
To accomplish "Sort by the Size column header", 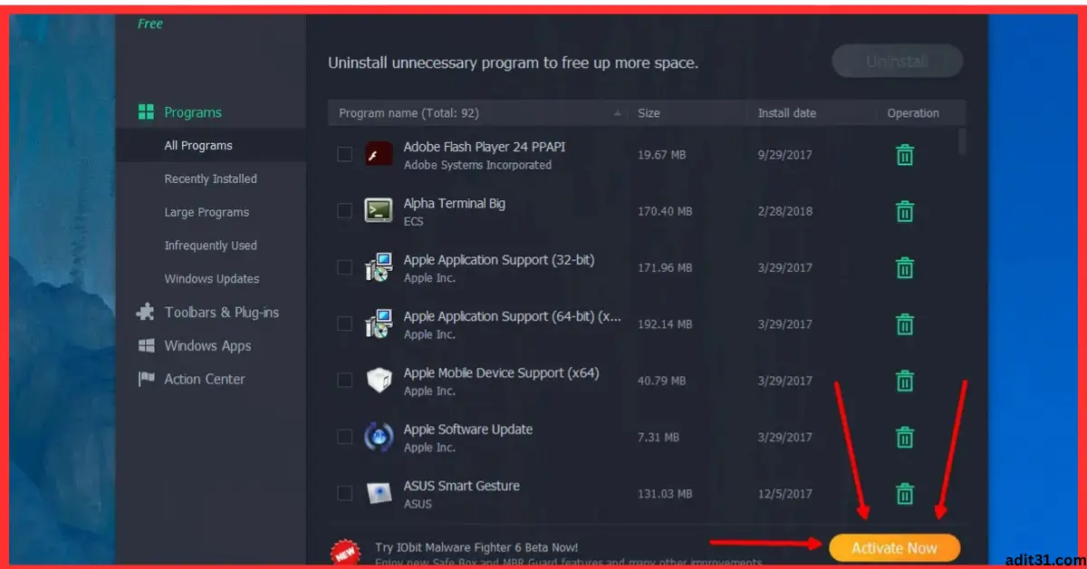I will point(649,113).
